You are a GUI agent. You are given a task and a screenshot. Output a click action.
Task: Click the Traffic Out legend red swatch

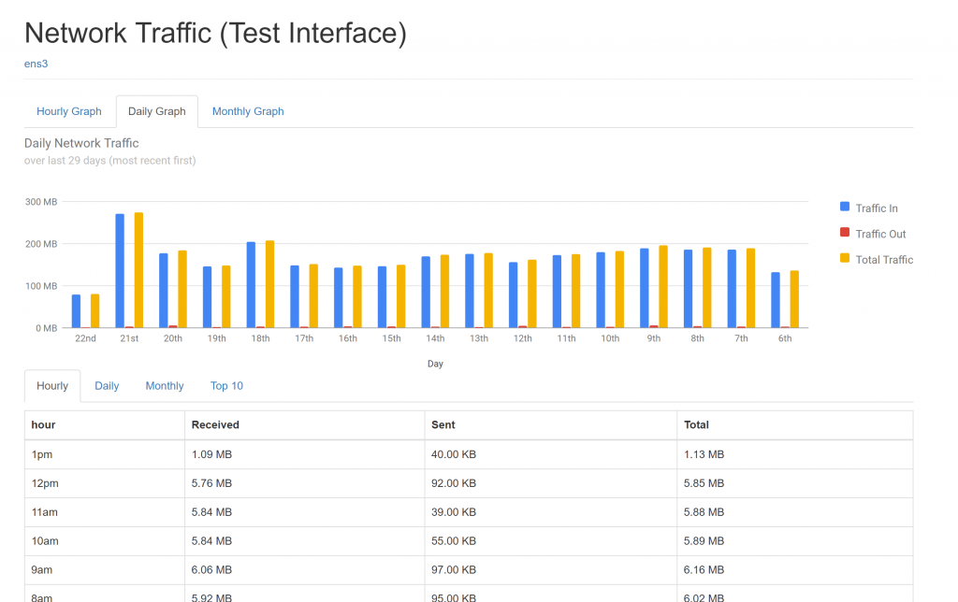point(845,232)
